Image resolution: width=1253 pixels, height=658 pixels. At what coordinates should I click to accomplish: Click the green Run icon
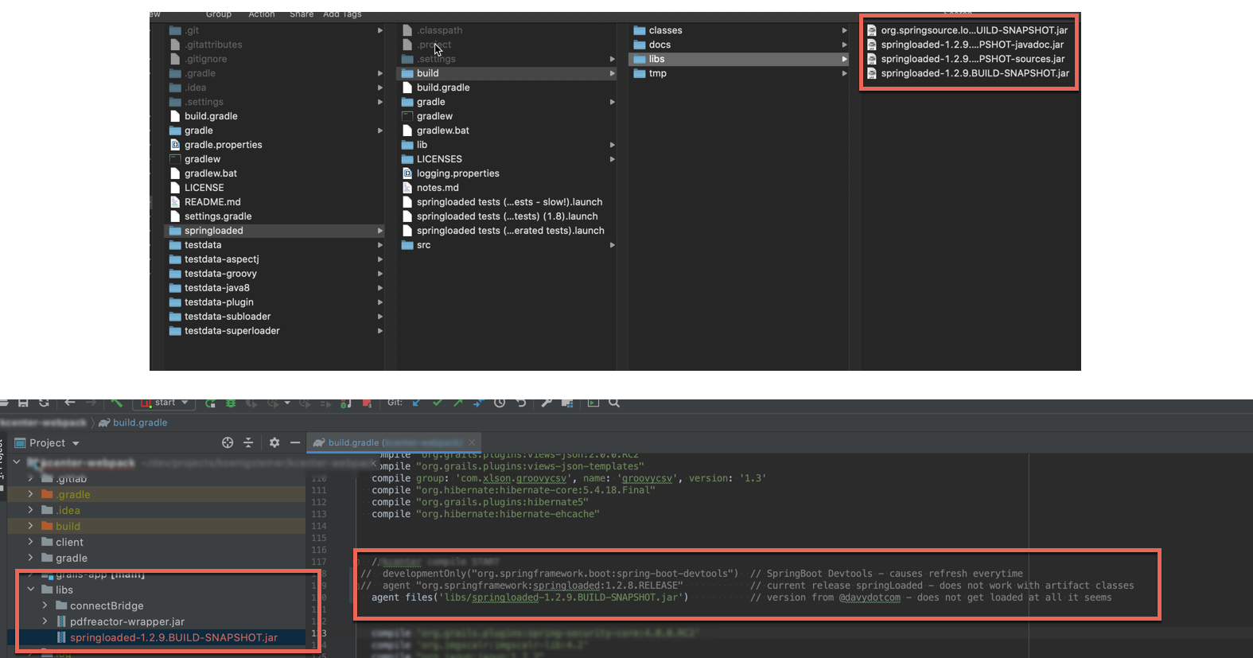[210, 403]
